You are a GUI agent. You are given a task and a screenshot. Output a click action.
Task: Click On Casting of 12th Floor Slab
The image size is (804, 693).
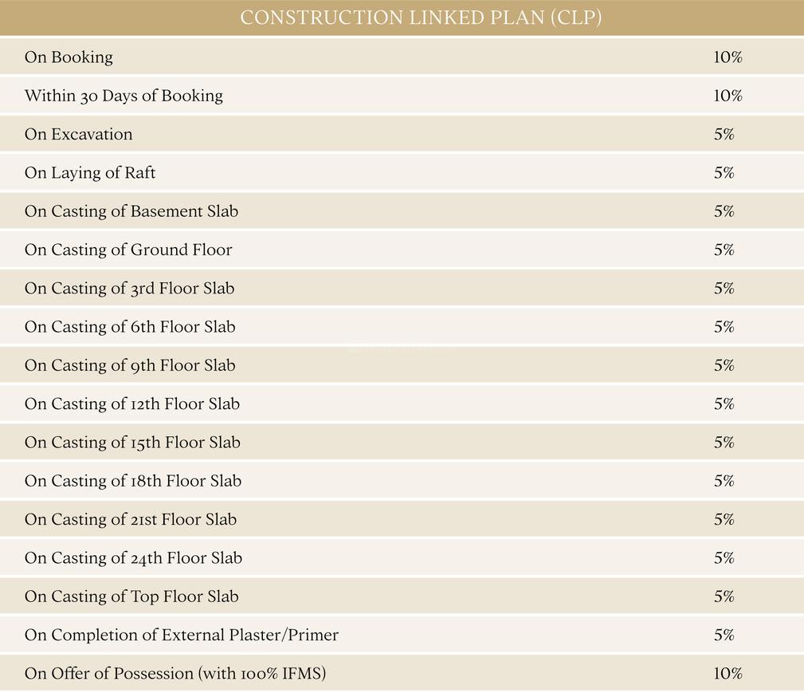[x=132, y=404]
